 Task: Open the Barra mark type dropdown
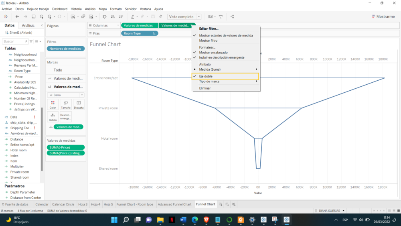click(66, 95)
